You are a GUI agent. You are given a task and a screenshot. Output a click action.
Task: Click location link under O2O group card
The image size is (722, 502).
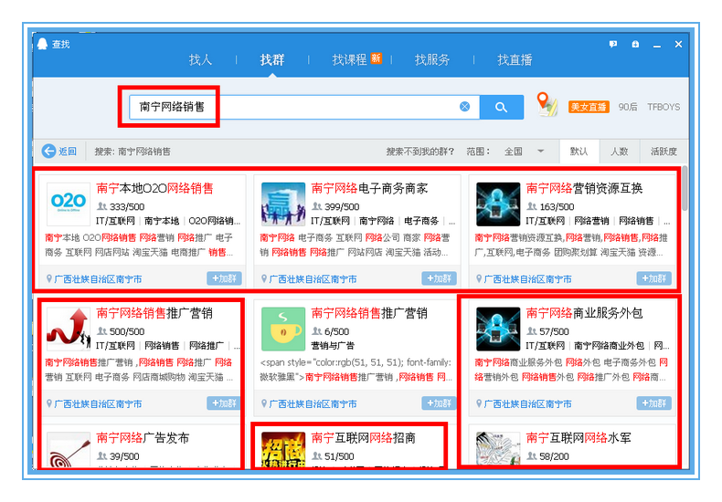pos(98,279)
